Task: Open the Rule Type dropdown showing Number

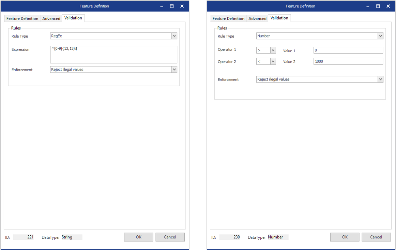Action: click(381, 36)
